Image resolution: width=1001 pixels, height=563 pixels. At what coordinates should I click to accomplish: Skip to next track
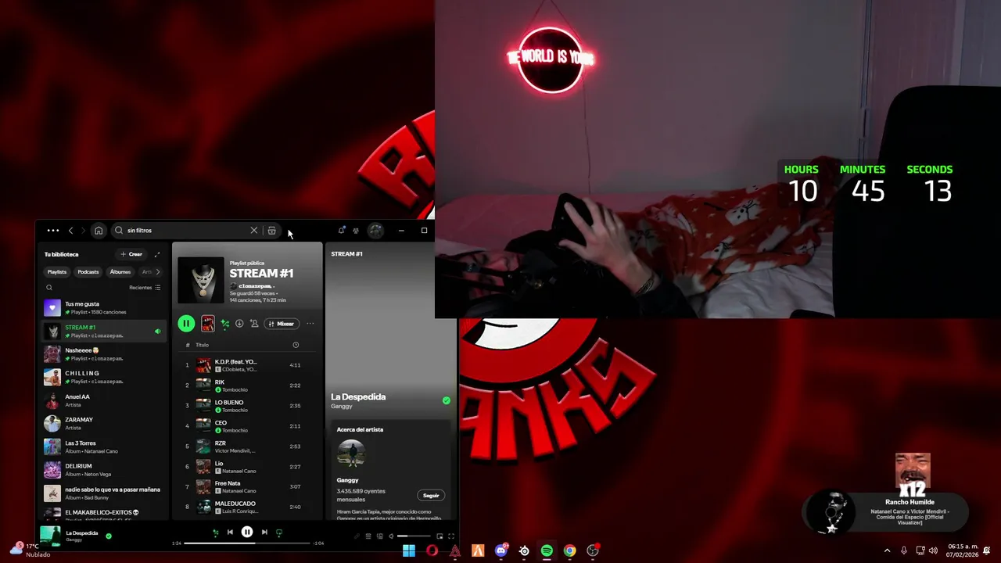point(264,532)
